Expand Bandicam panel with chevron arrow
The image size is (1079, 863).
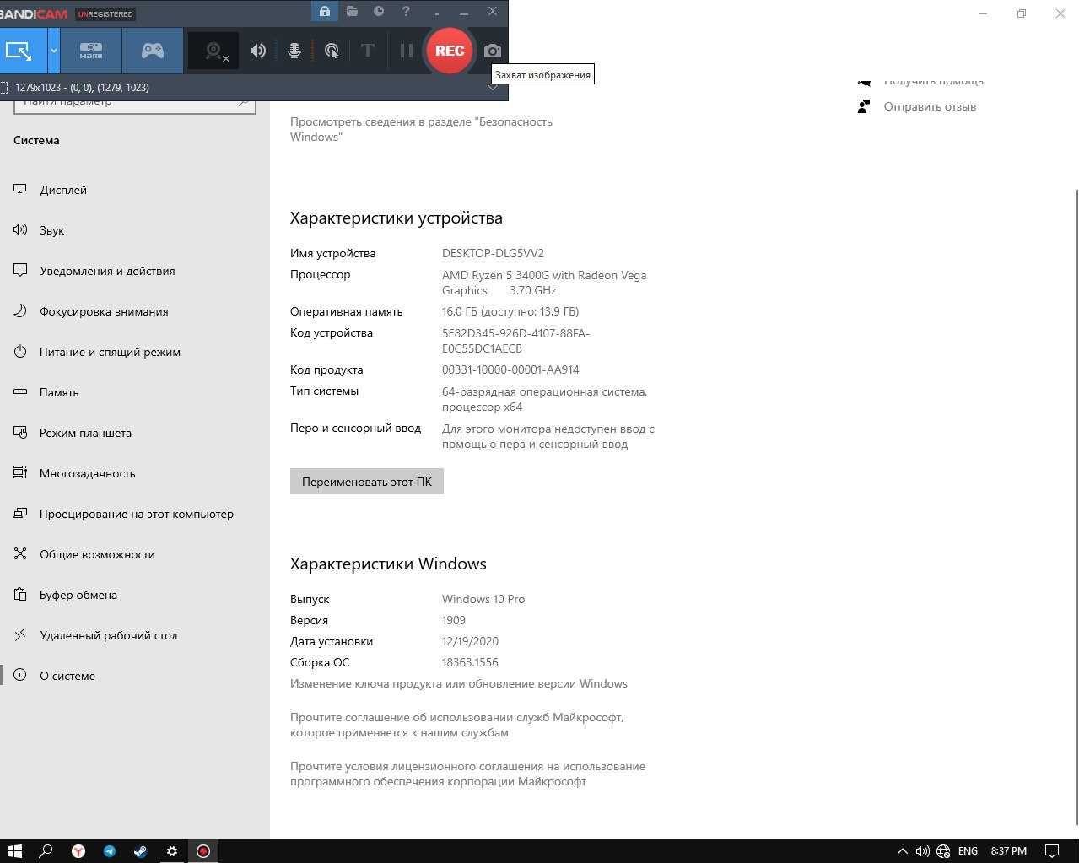pyautogui.click(x=493, y=88)
